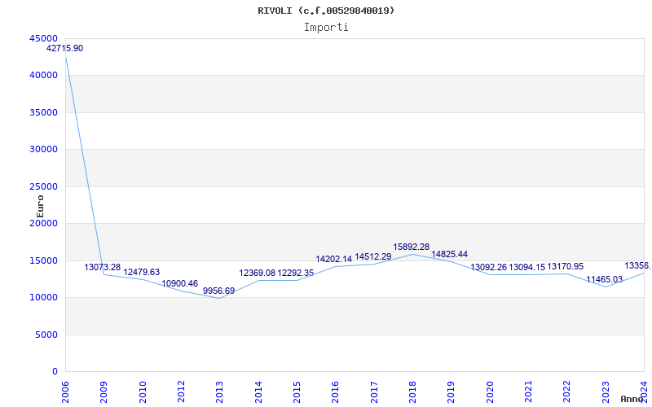Screen dimensions: 652x407
Task: Select the 2015 year axis label
Action: (x=297, y=392)
